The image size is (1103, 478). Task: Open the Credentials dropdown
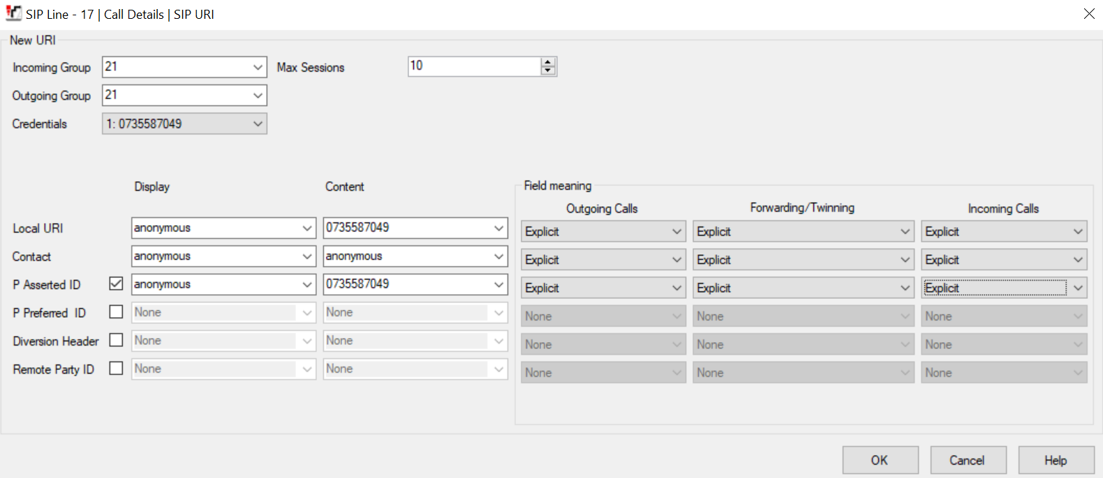tap(258, 124)
